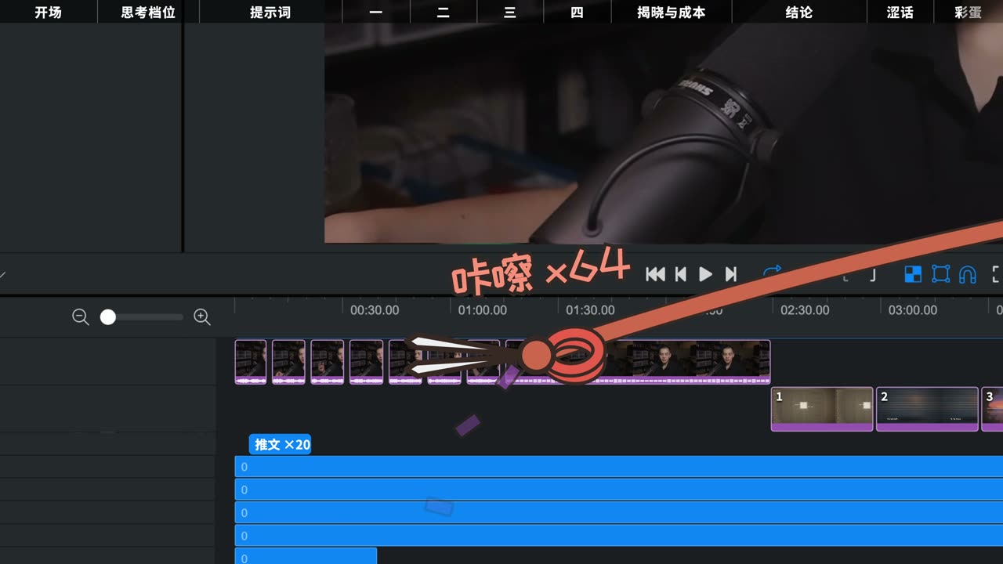Step forward one frame

[x=730, y=274]
